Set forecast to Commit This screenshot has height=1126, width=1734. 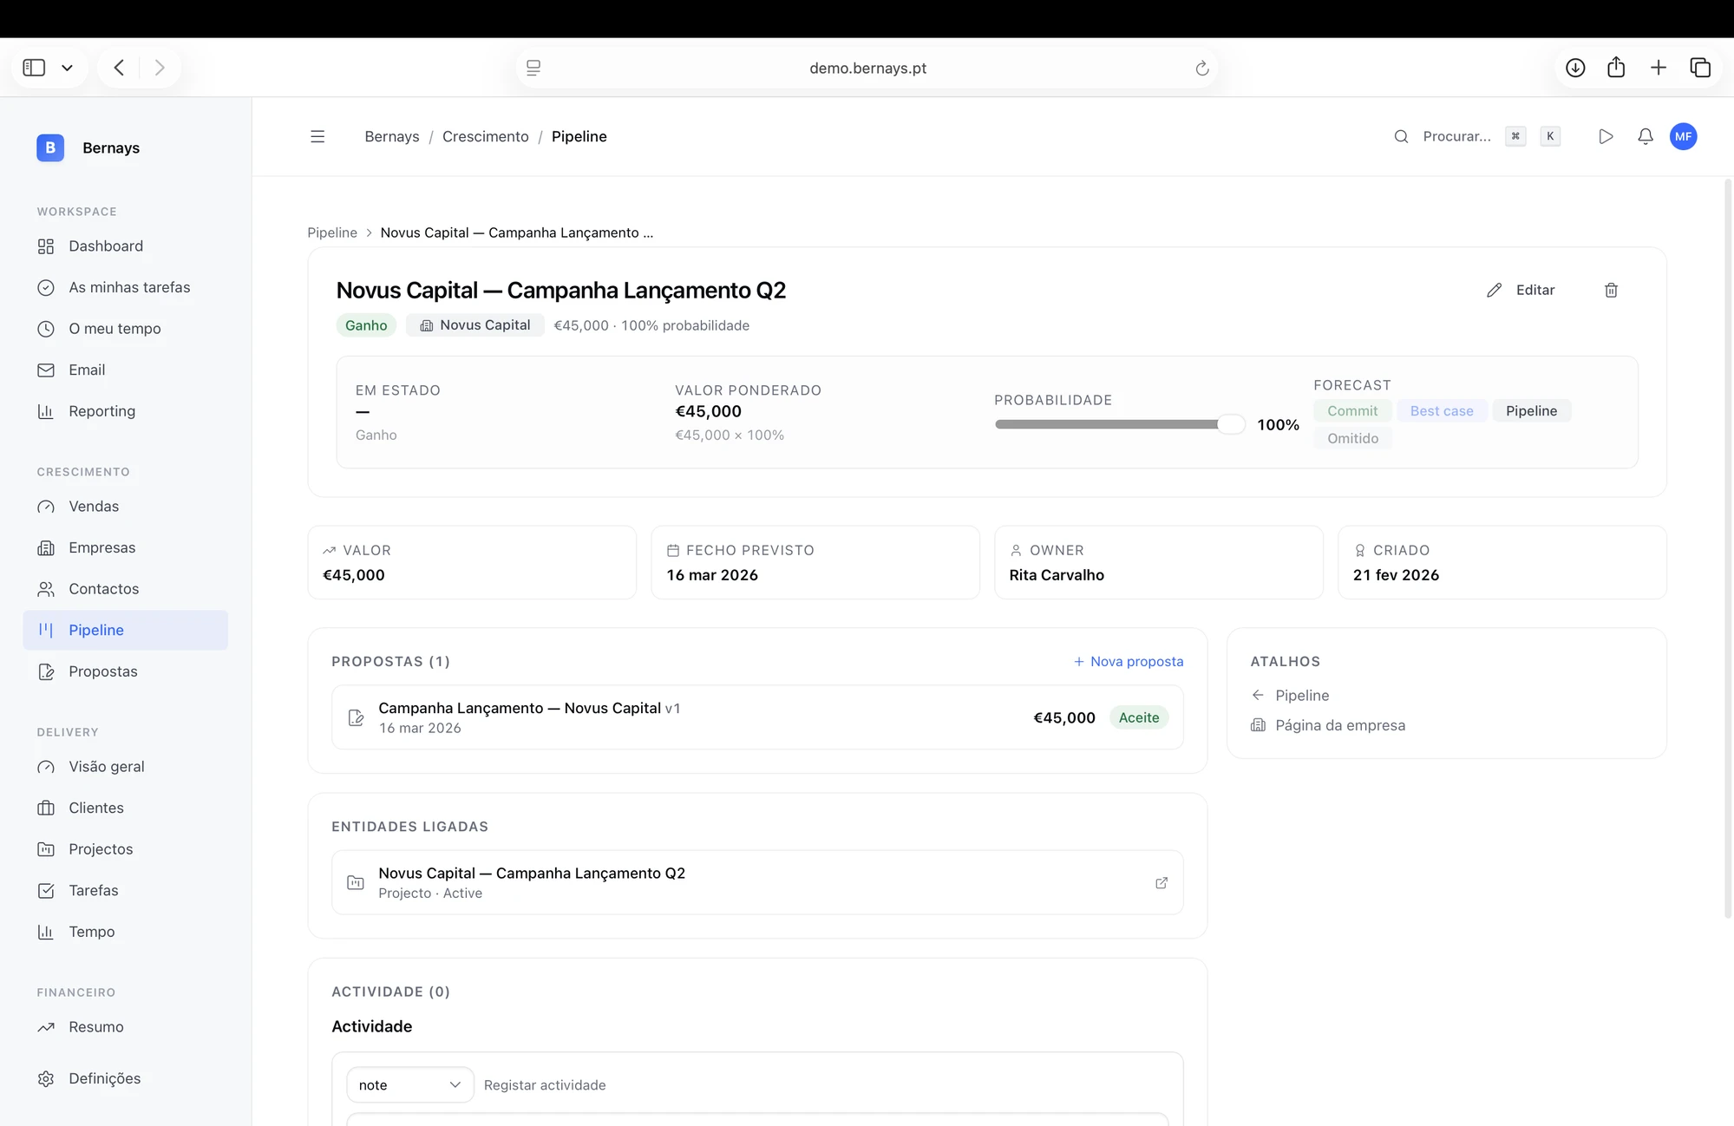(x=1352, y=411)
